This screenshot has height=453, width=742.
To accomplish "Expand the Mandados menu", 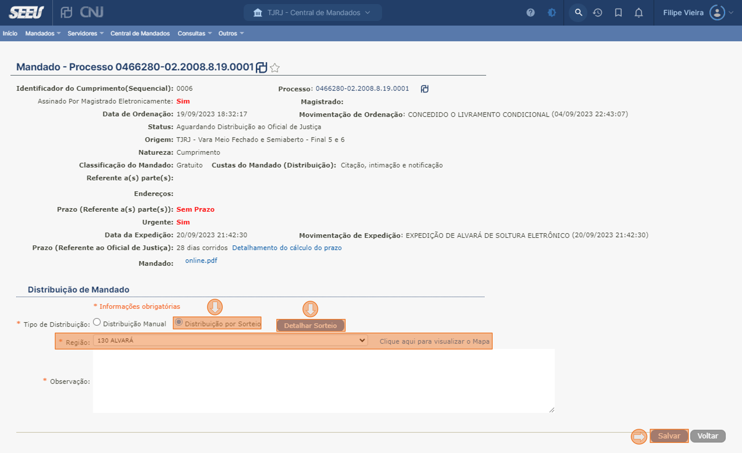I will coord(43,33).
